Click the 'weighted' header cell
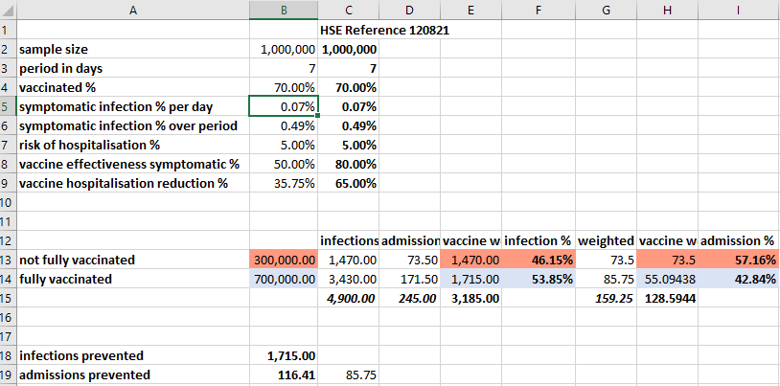 coord(606,240)
